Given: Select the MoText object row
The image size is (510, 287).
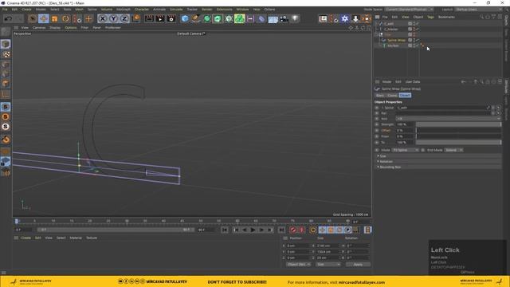Looking at the screenshot, I should (393, 45).
